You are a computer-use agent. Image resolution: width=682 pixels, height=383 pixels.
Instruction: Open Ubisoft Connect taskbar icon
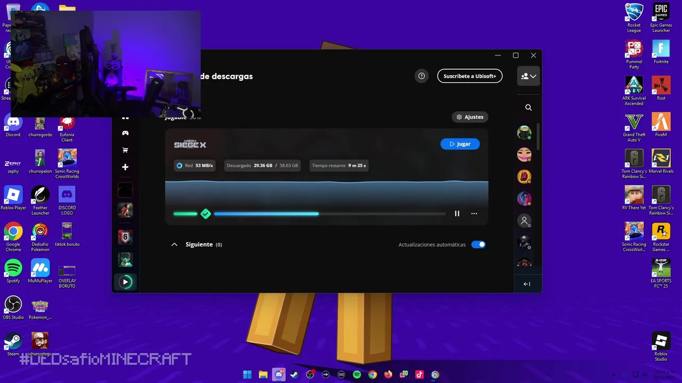435,374
